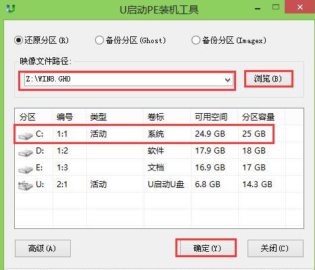Click the 关闭 (C) button
This screenshot has height=270, width=315.
pos(275,248)
